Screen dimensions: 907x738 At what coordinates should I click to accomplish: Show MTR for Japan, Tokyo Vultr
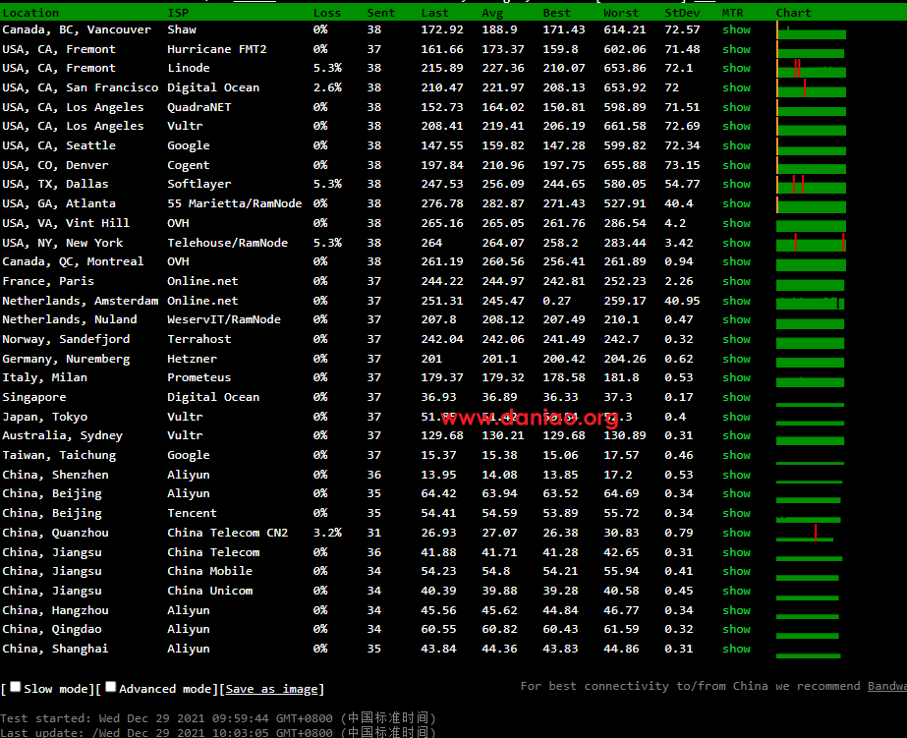(x=736, y=416)
